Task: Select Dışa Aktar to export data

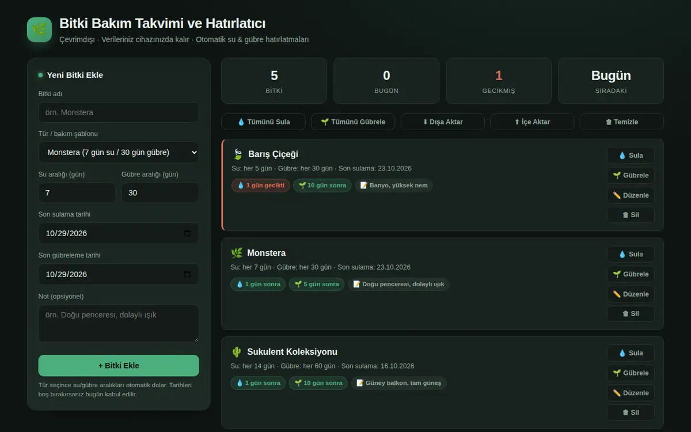Action: pyautogui.click(x=443, y=122)
